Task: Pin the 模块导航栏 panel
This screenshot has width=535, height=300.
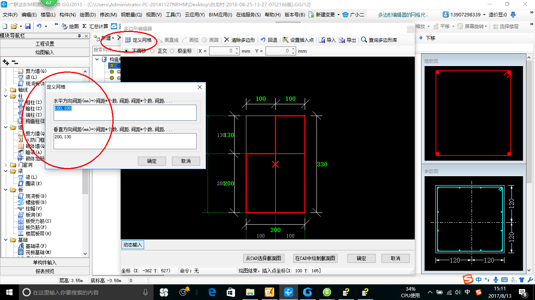Action: coord(79,36)
